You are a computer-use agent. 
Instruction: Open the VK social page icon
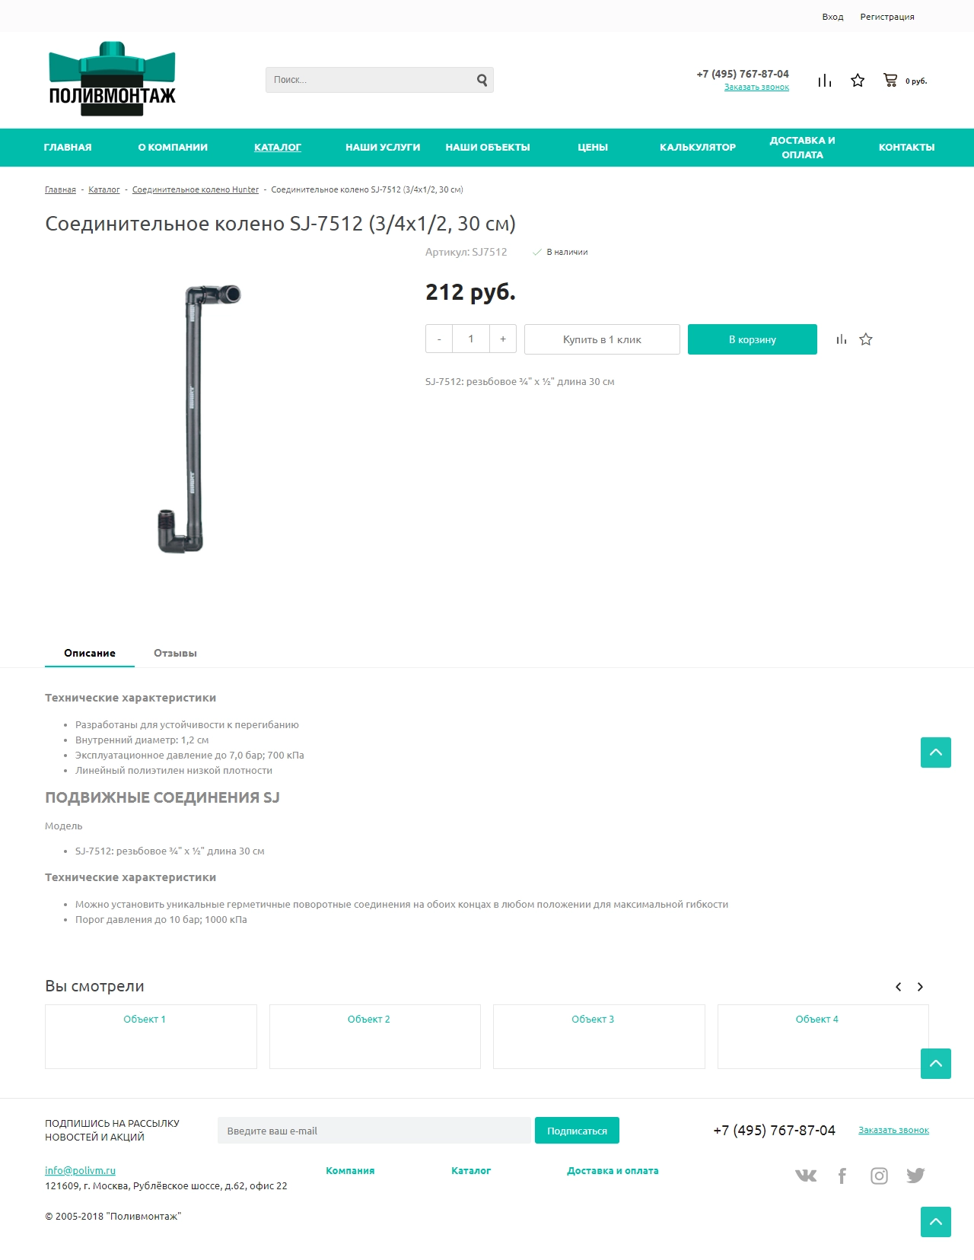[x=806, y=1176]
